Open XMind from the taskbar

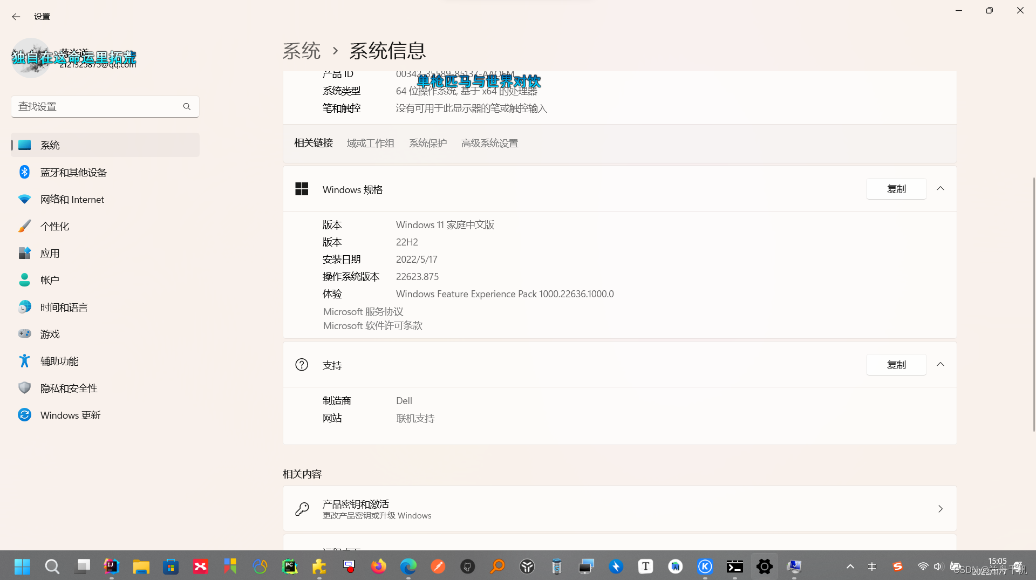tap(201, 567)
